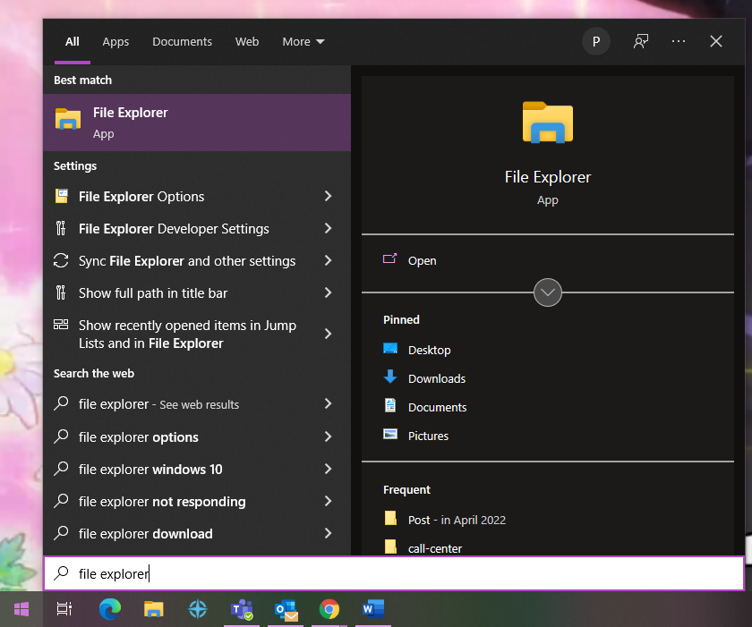Viewport: 752px width, 627px height.
Task: Open Microsoft Edge from the taskbar
Action: point(109,609)
